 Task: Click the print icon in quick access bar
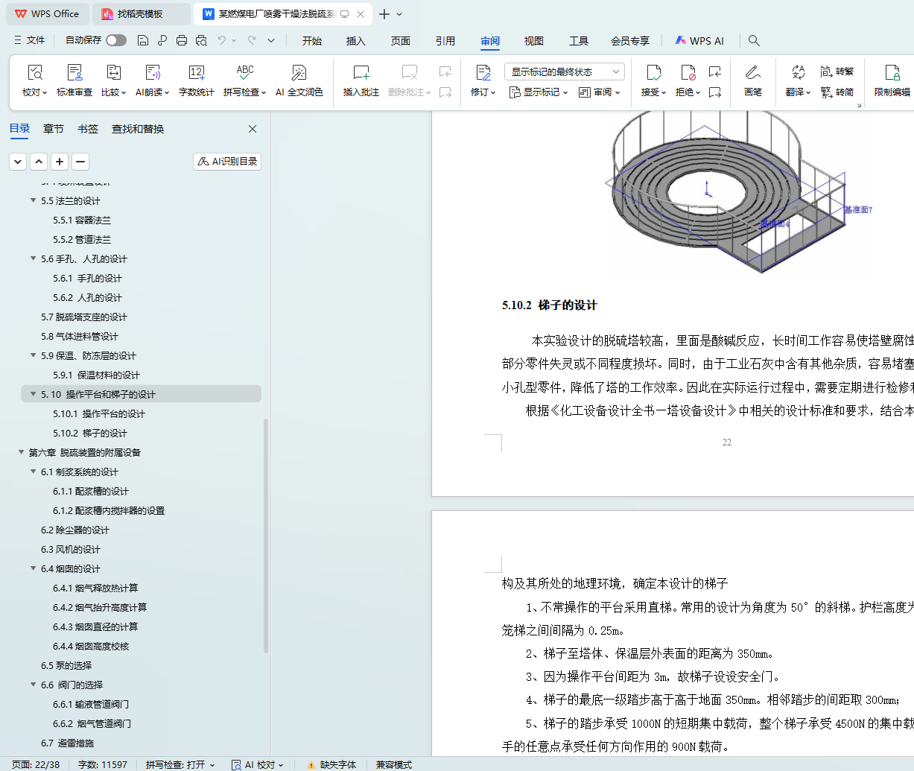point(182,40)
